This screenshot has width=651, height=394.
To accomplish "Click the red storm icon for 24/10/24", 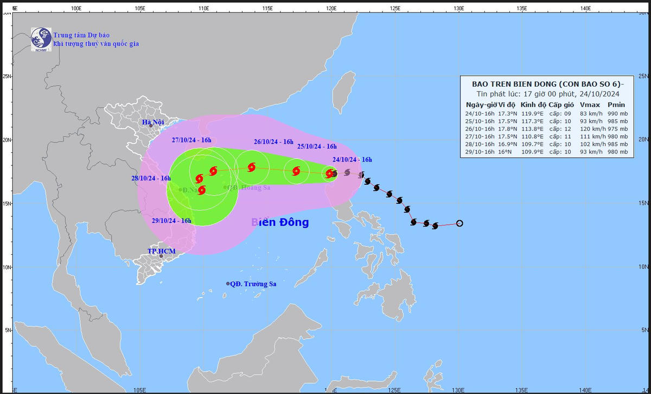I will pyautogui.click(x=330, y=173).
